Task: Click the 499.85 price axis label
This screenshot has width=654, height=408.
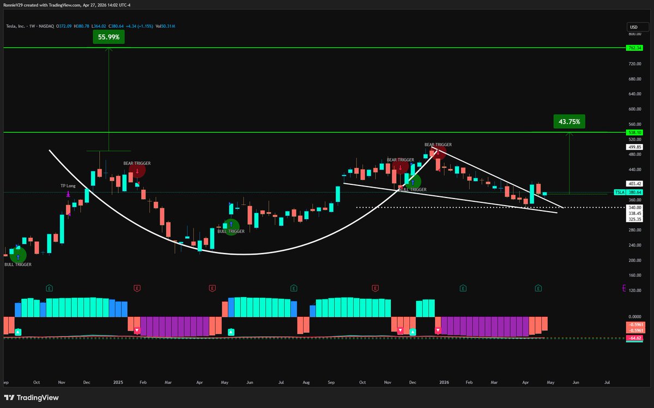Action: pos(635,147)
